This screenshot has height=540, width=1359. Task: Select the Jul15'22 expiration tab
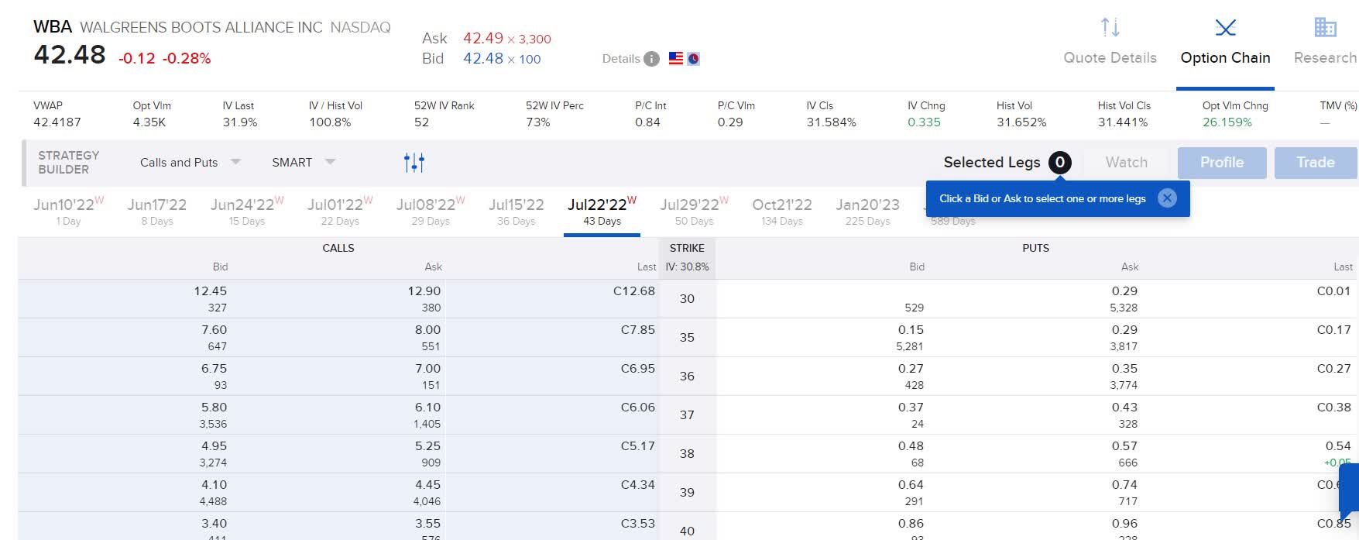click(516, 212)
